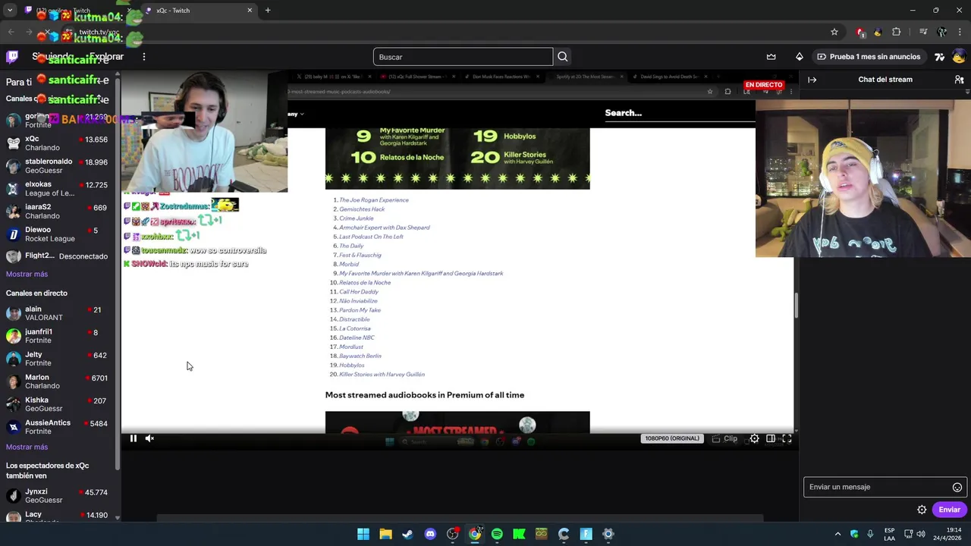Unmute the stream volume icon
The height and width of the screenshot is (546, 971).
coord(149,438)
